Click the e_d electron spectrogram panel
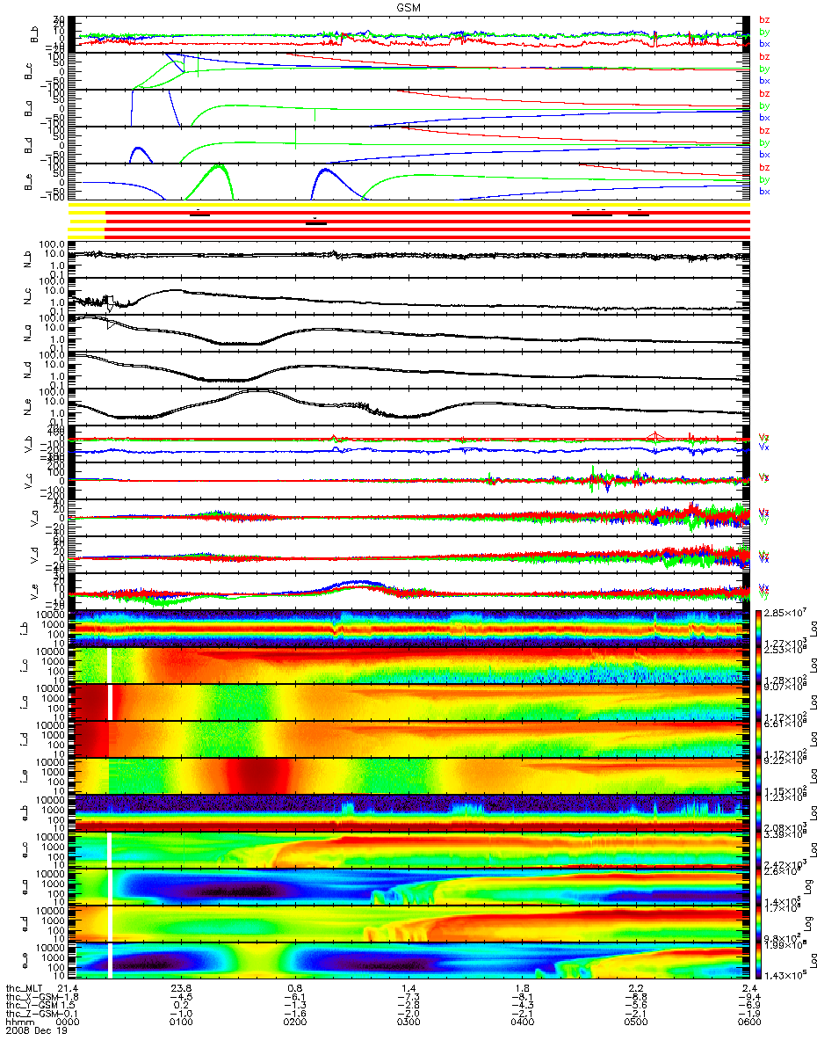 (x=407, y=923)
